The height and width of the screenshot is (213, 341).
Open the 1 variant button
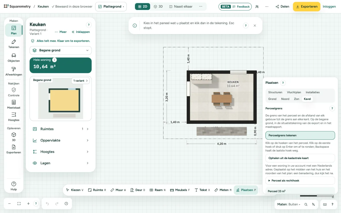(80, 81)
